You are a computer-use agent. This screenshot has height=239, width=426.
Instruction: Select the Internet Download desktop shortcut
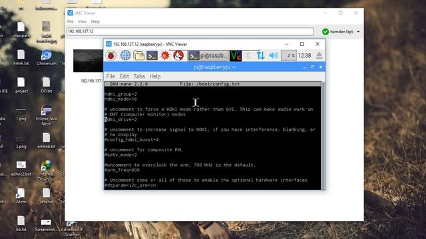[x=47, y=171]
